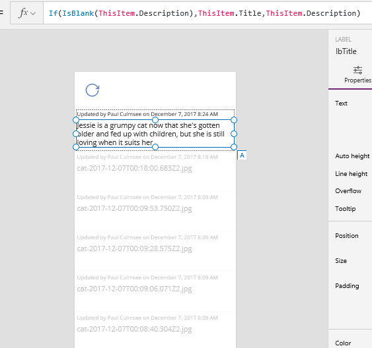Click the Auto height property label
The height and width of the screenshot is (348, 372).
pos(352,156)
